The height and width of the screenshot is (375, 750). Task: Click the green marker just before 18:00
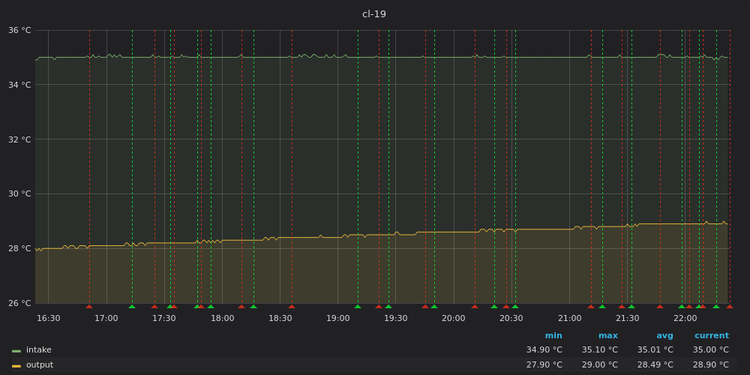[211, 306]
